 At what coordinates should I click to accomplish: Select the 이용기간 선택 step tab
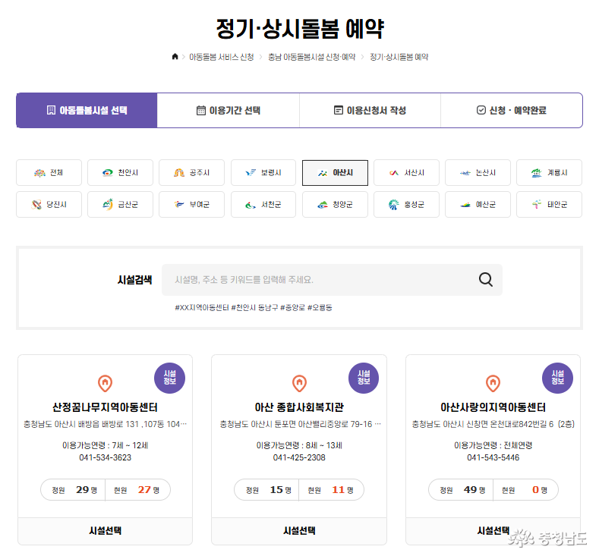[x=228, y=110]
